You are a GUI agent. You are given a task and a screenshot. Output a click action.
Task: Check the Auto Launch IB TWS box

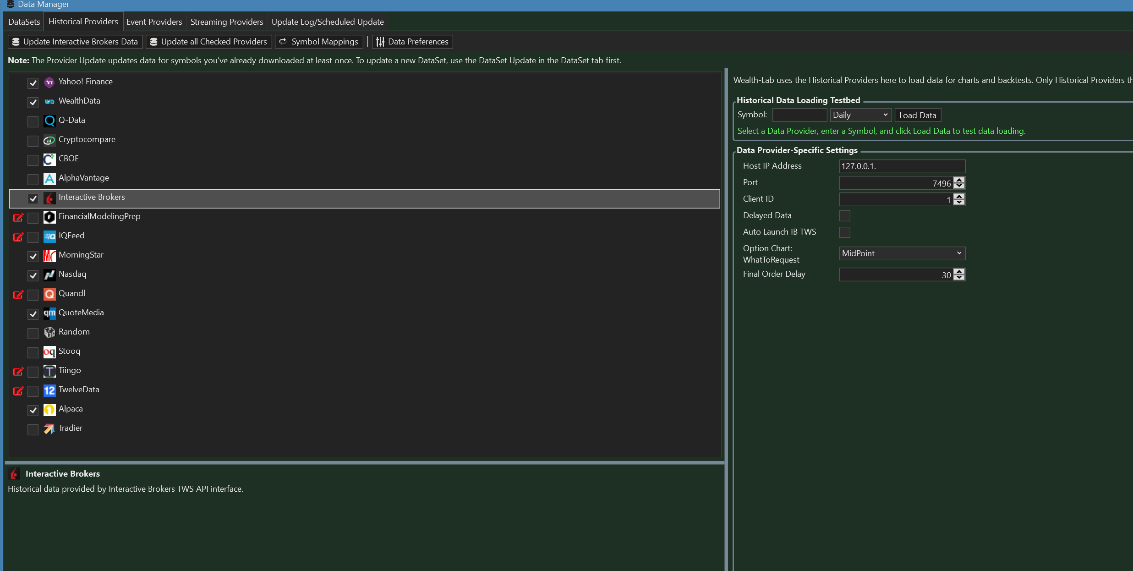pos(844,232)
